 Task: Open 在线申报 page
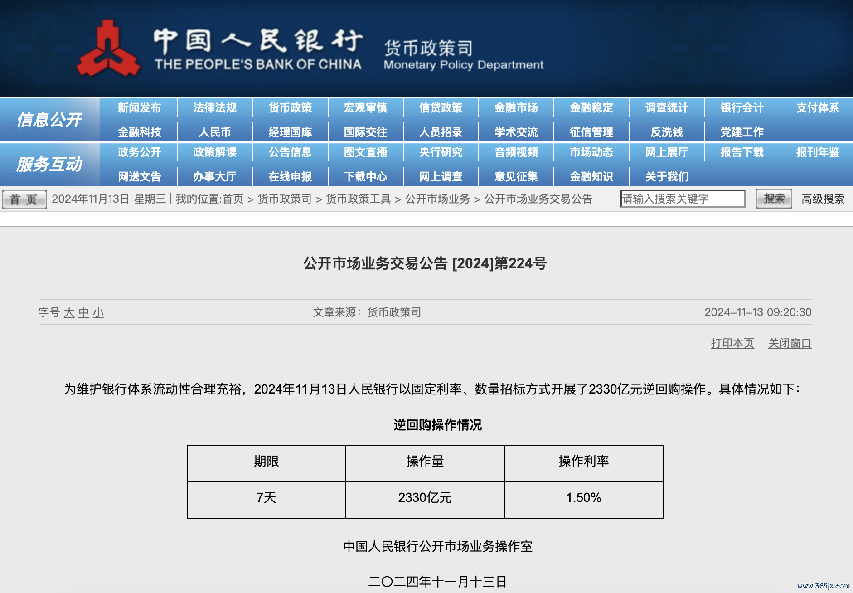[x=290, y=177]
